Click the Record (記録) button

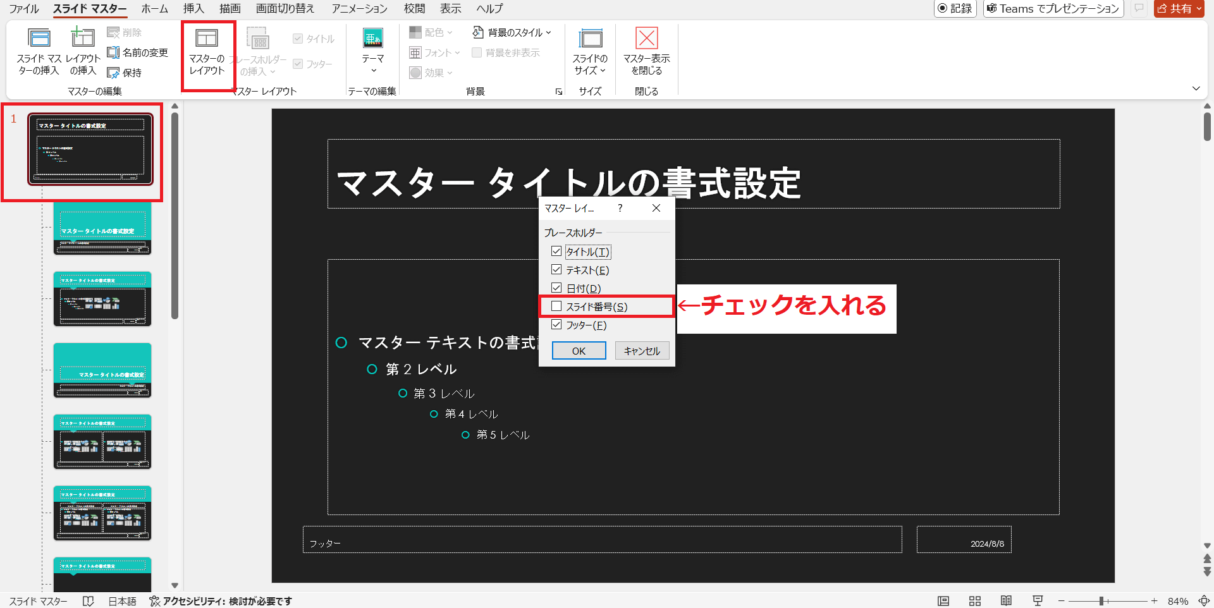955,8
